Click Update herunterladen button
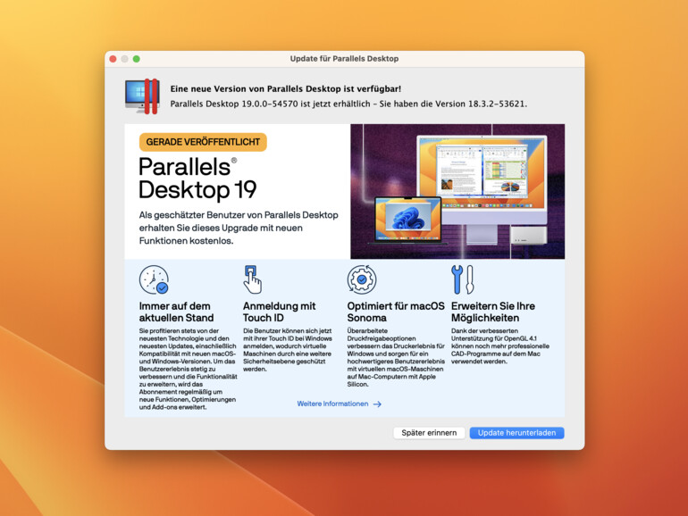This screenshot has width=688, height=516. [516, 433]
